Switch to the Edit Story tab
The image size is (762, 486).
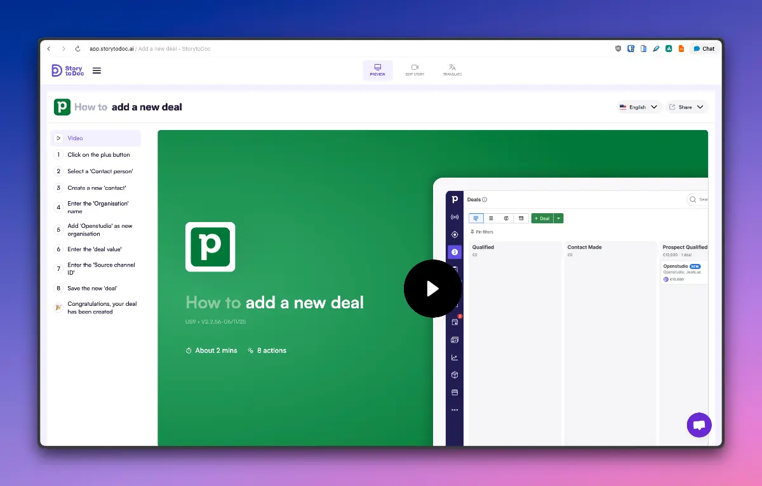415,70
